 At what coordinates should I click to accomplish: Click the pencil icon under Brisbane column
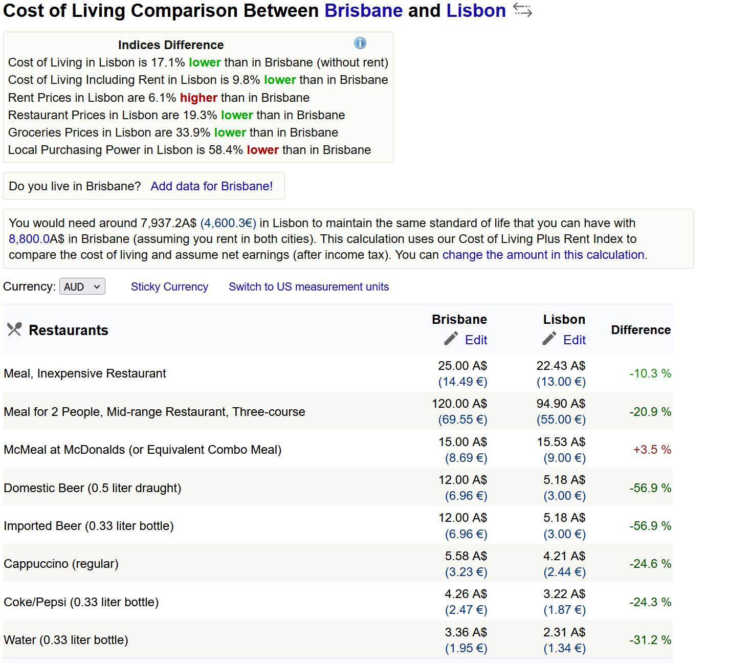[451, 339]
